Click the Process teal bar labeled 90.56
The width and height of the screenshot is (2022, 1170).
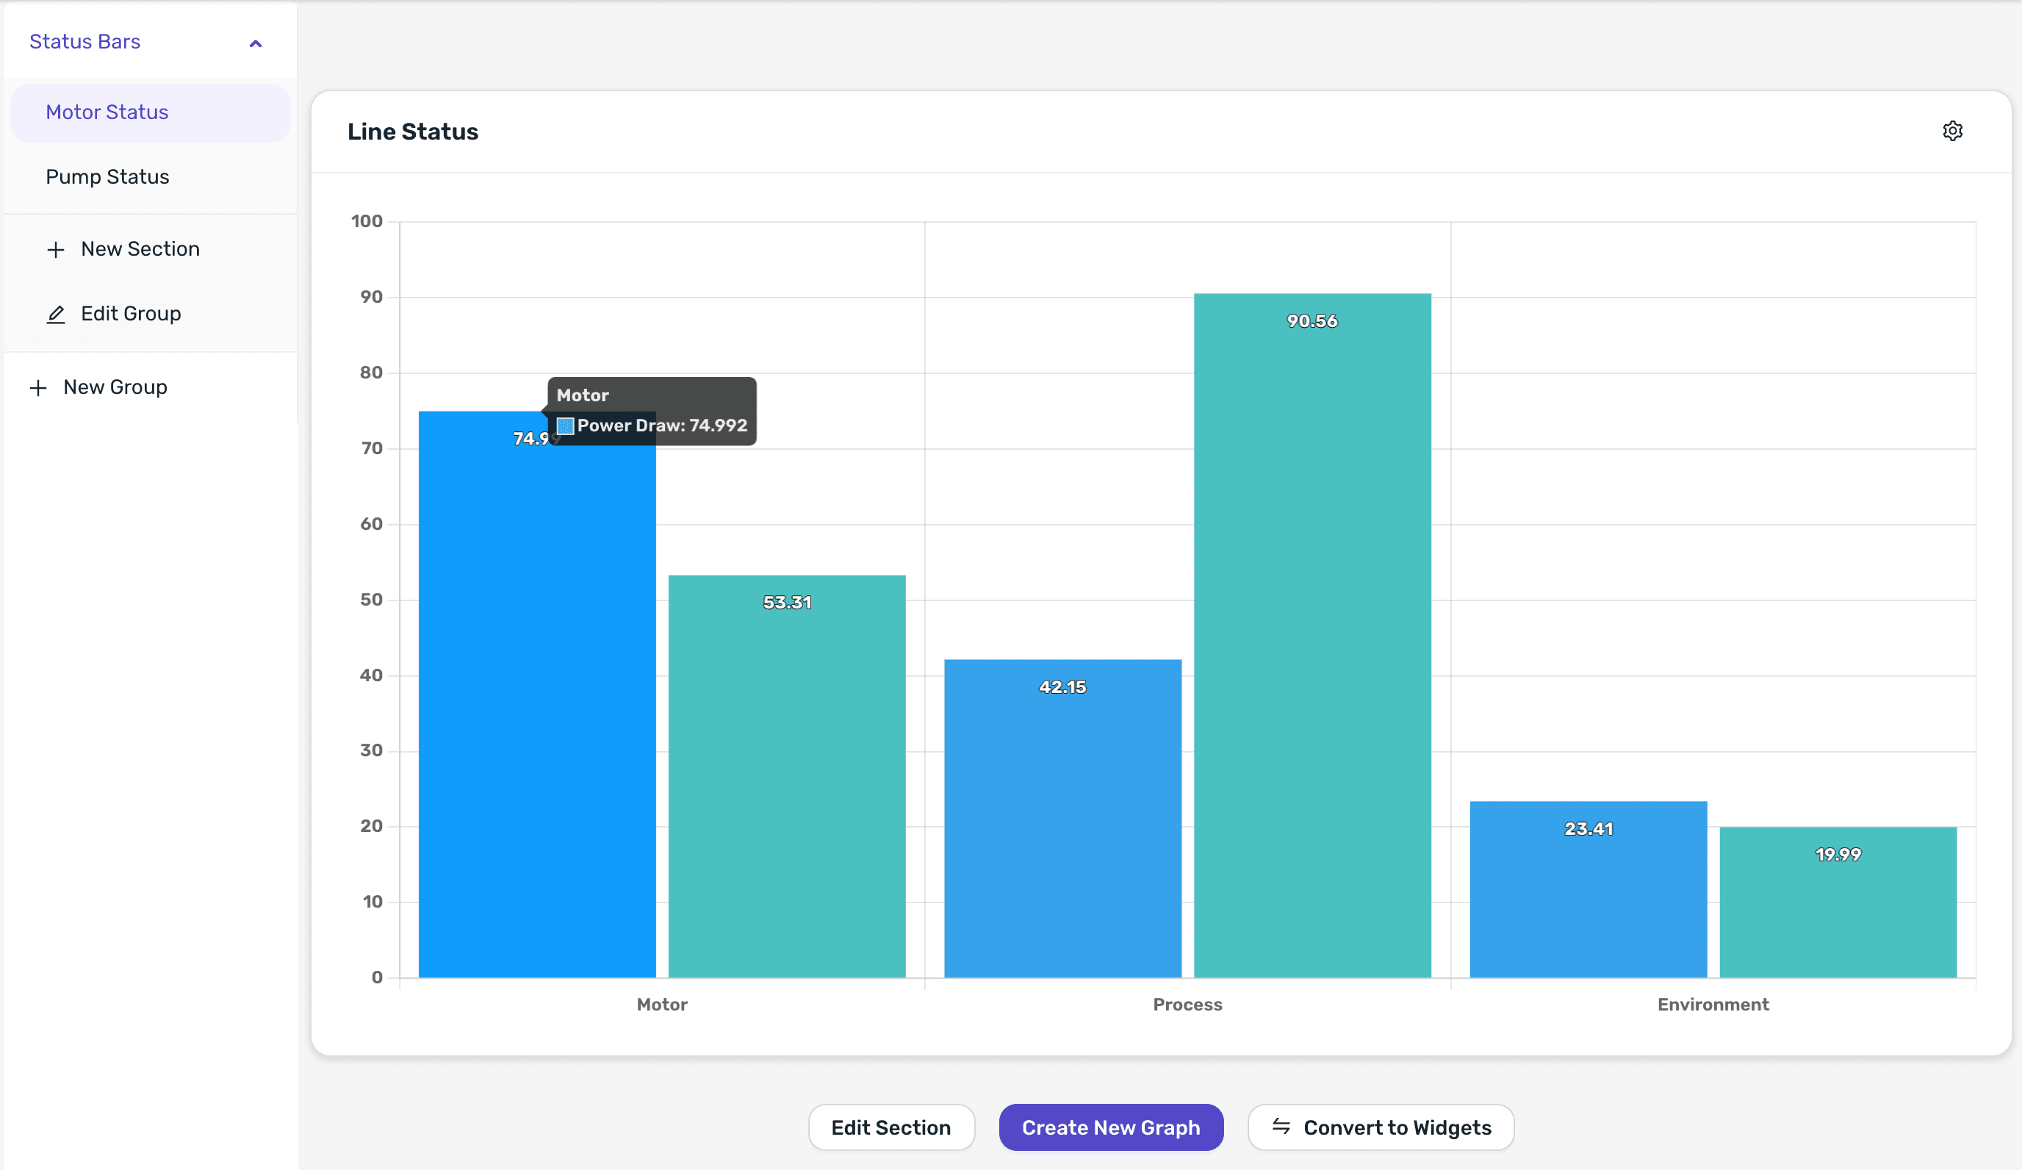(1312, 636)
